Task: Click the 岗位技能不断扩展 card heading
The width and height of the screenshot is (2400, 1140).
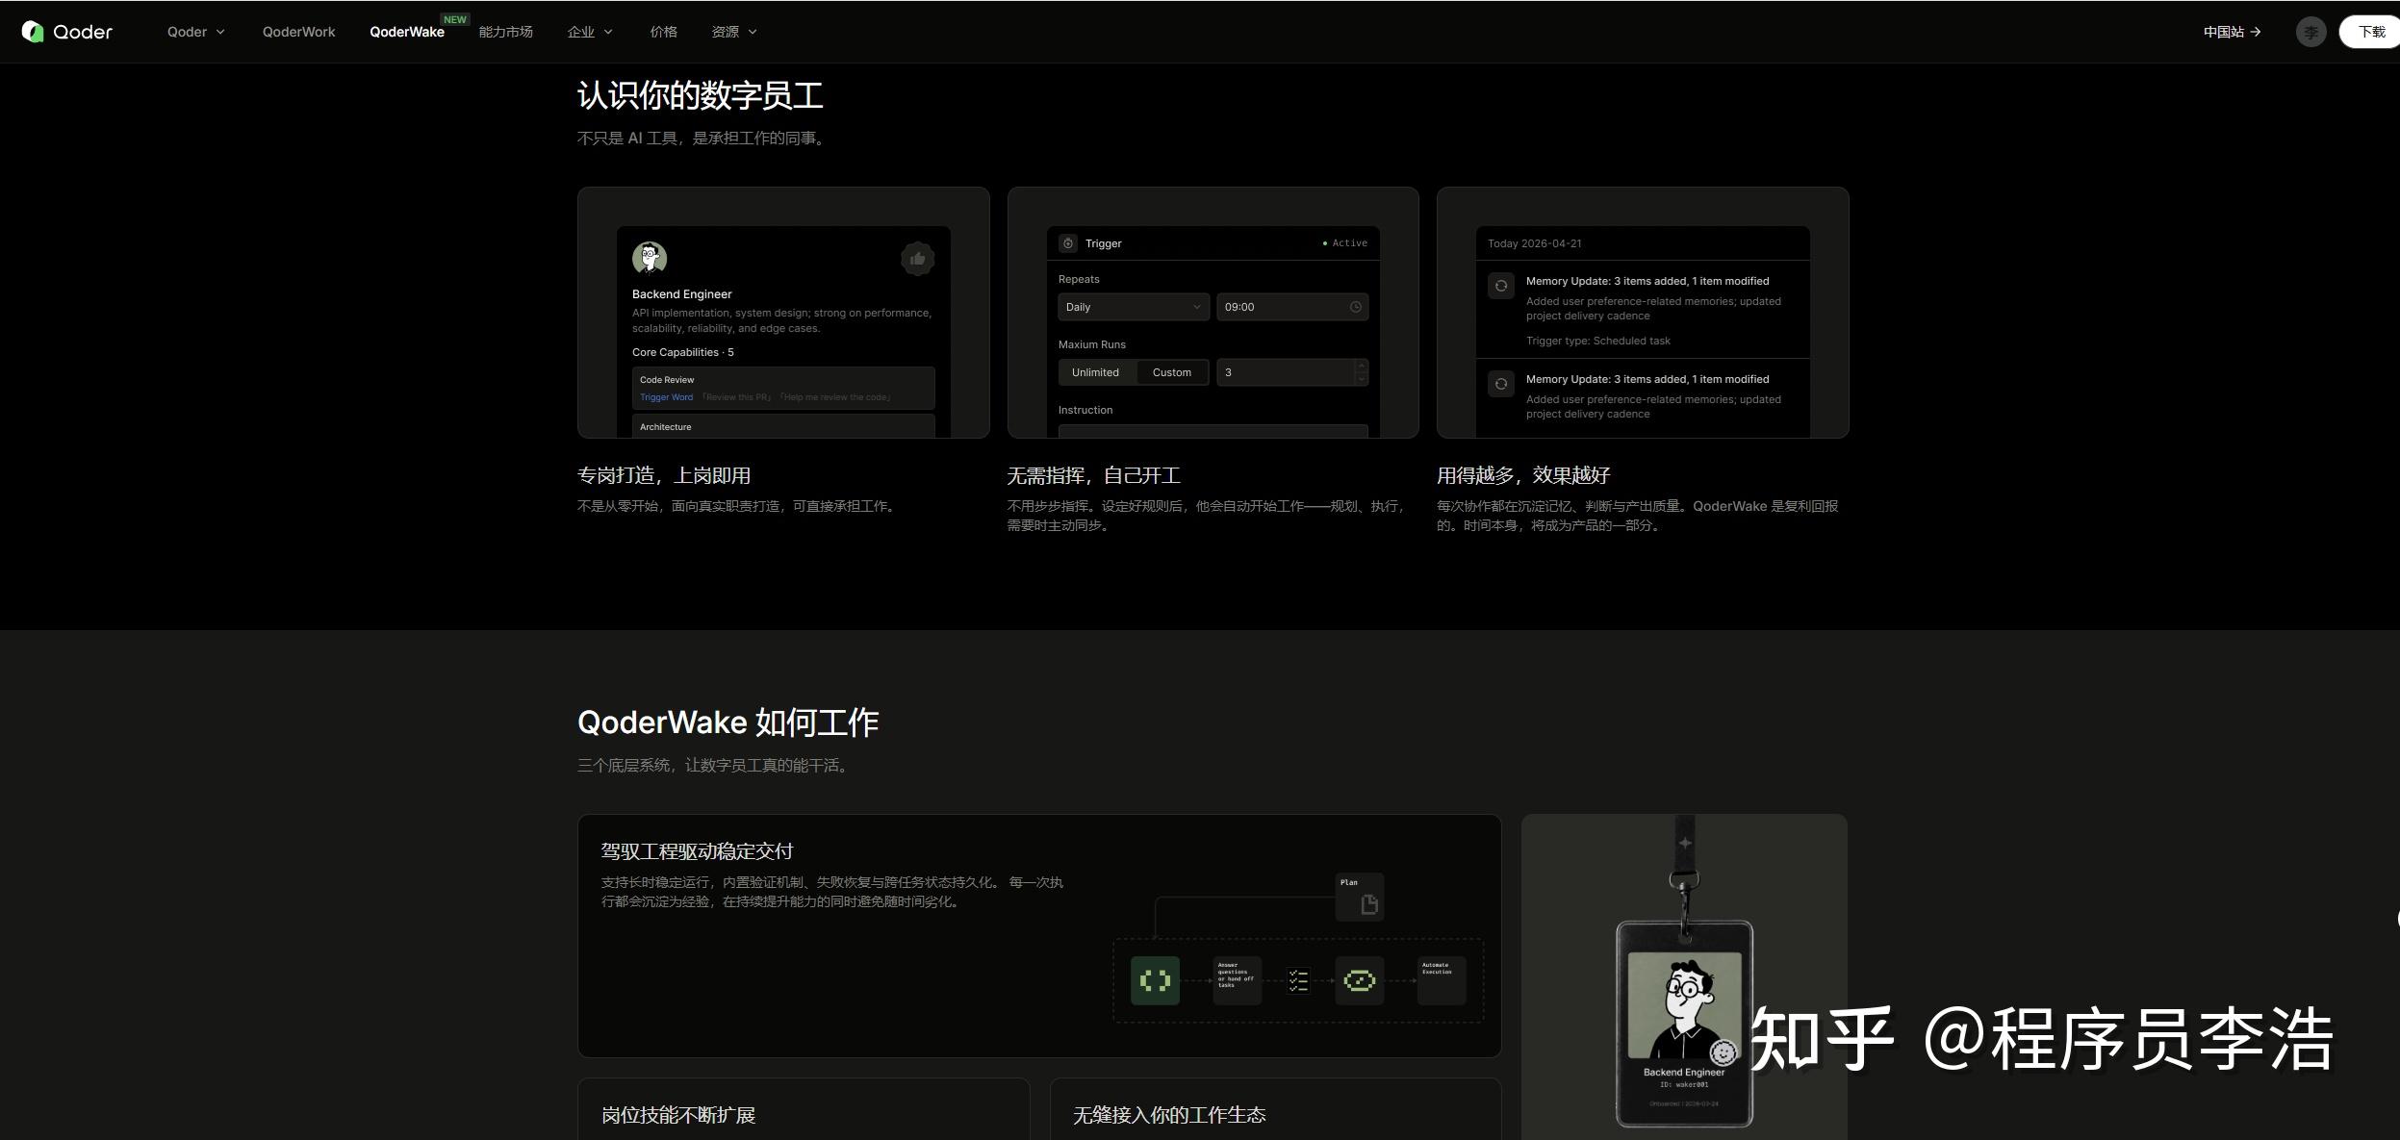Action: (x=677, y=1115)
